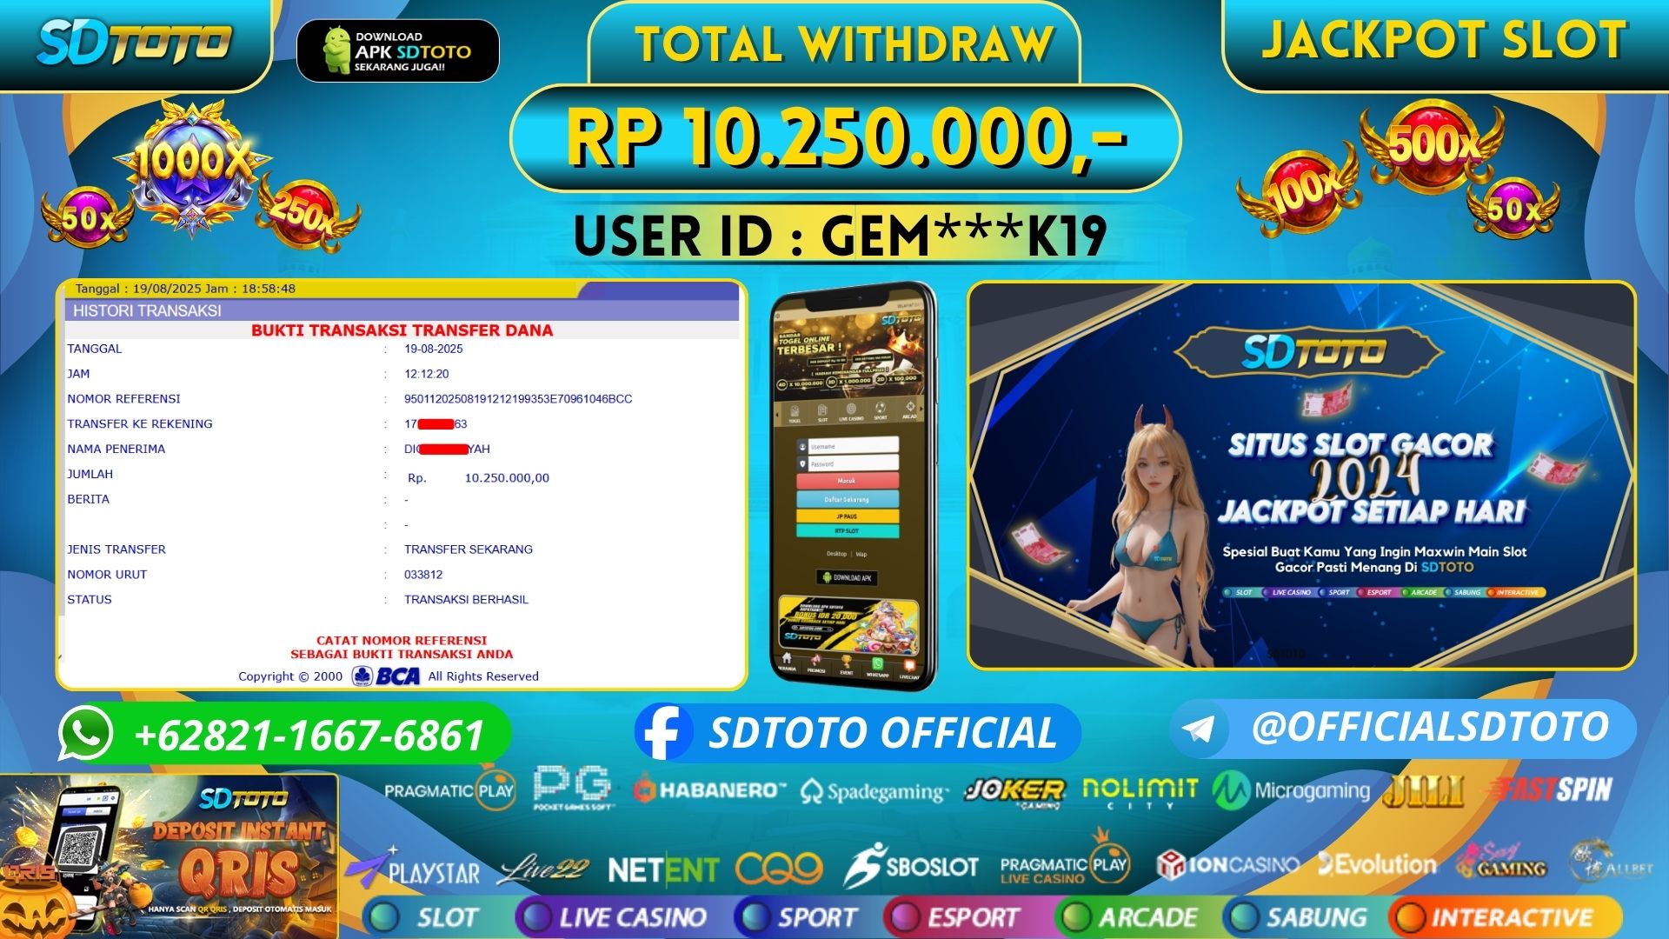Click the 1000x multiplier gem badge

(x=192, y=163)
